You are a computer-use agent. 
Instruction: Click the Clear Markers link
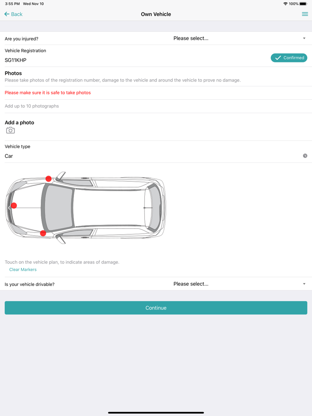23,269
